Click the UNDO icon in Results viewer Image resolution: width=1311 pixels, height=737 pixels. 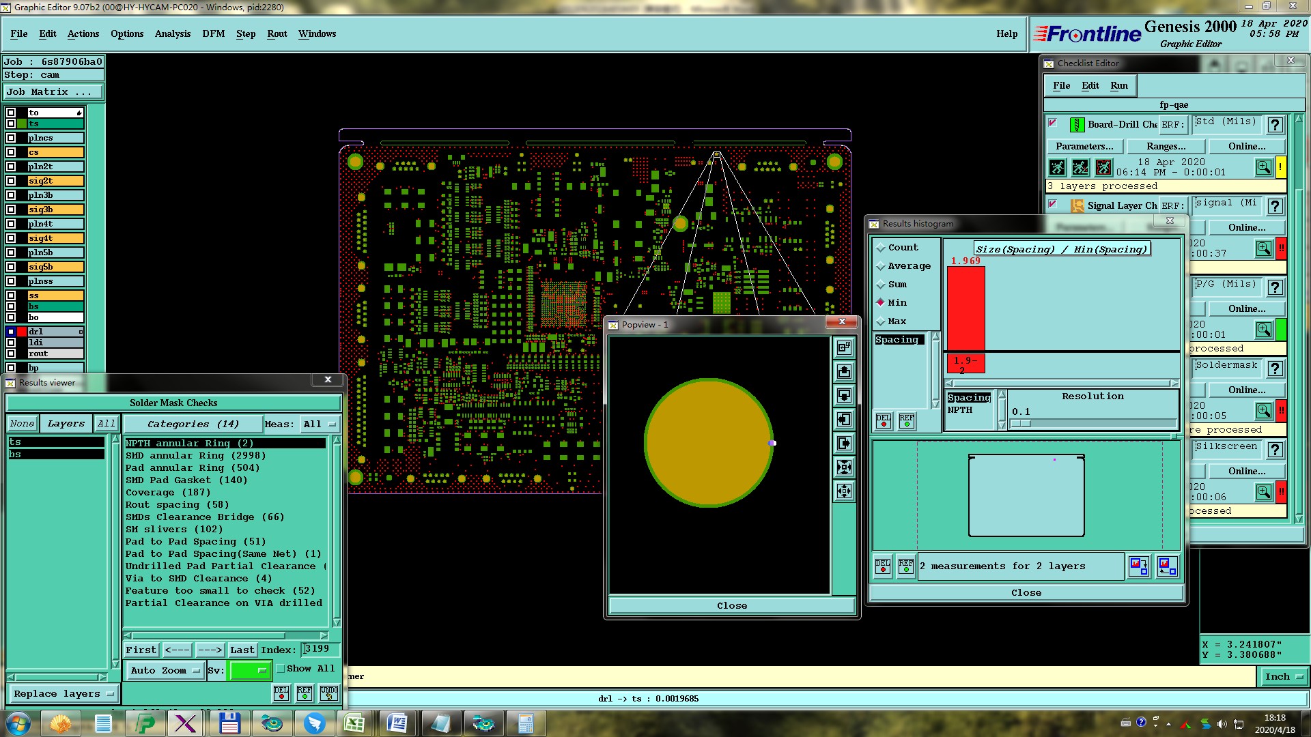click(329, 693)
